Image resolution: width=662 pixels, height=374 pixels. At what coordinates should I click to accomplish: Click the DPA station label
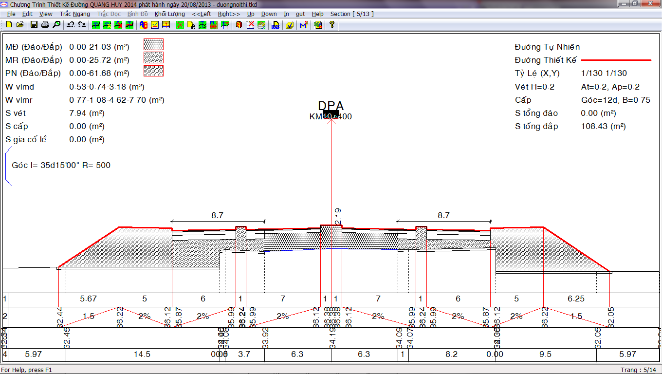click(x=331, y=106)
